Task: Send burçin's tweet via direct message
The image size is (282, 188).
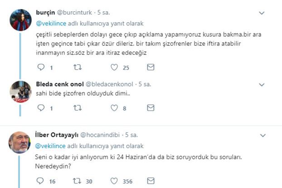Action: tap(151, 67)
